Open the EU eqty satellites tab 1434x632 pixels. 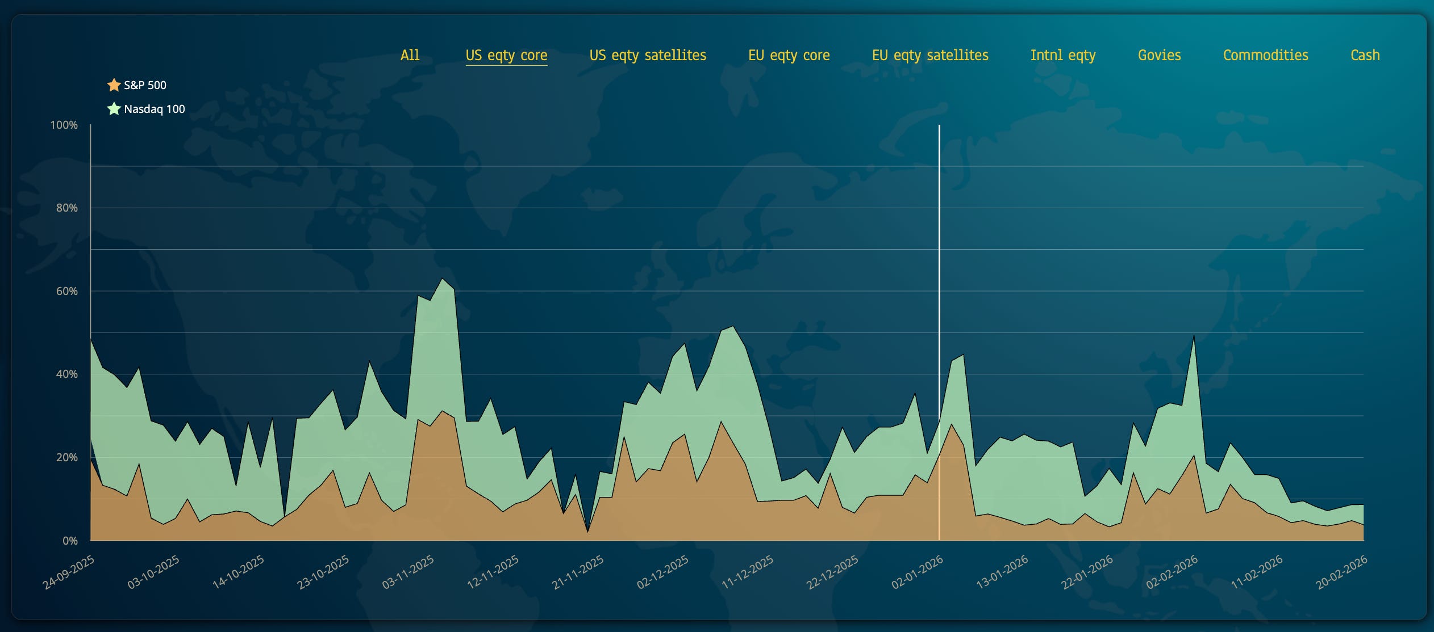point(930,55)
